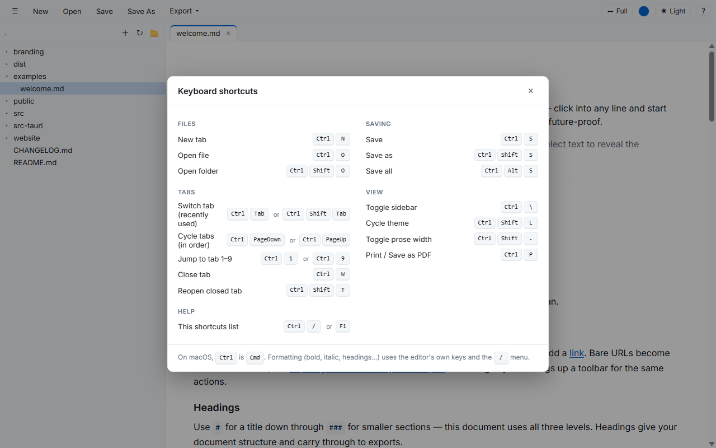716x448 pixels.
Task: Click the PageDown key cap
Action: pyautogui.click(x=267, y=240)
